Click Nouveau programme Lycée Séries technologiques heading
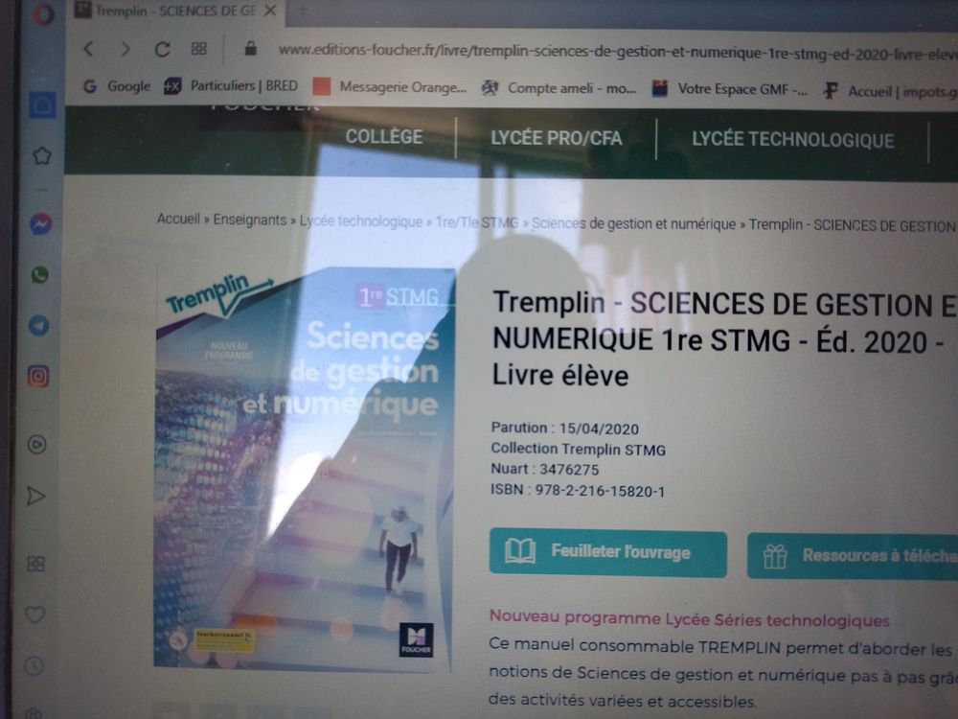Screen dimensions: 958x719 pos(689,618)
